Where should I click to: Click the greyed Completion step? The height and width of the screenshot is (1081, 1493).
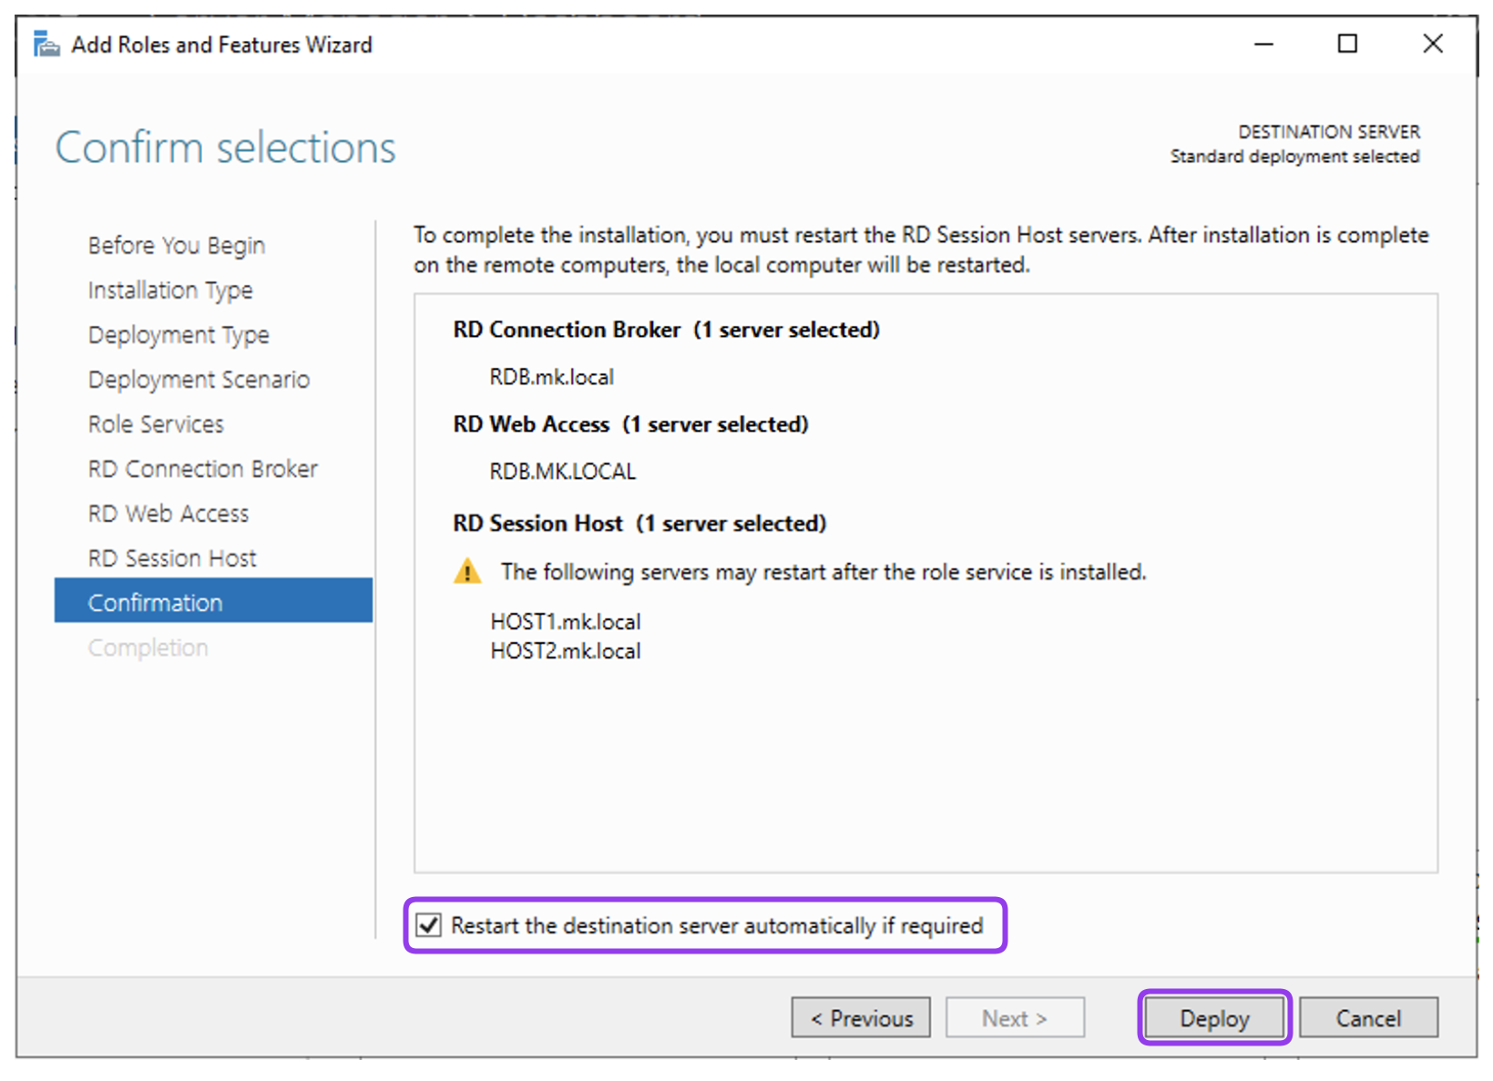click(148, 648)
